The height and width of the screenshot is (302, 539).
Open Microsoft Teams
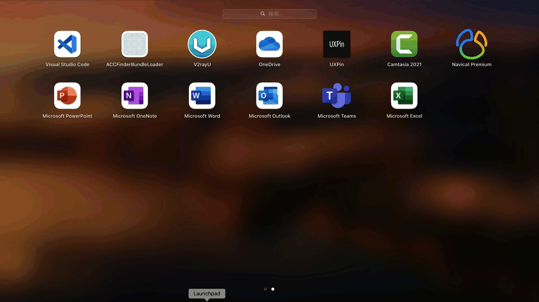pos(337,96)
